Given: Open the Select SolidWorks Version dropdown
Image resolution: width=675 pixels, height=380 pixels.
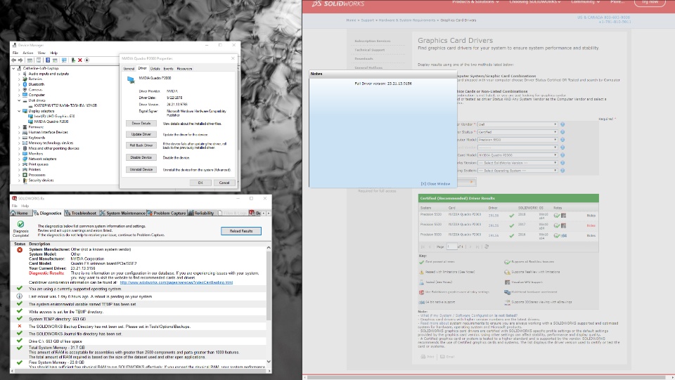Looking at the screenshot, I should tap(517, 163).
